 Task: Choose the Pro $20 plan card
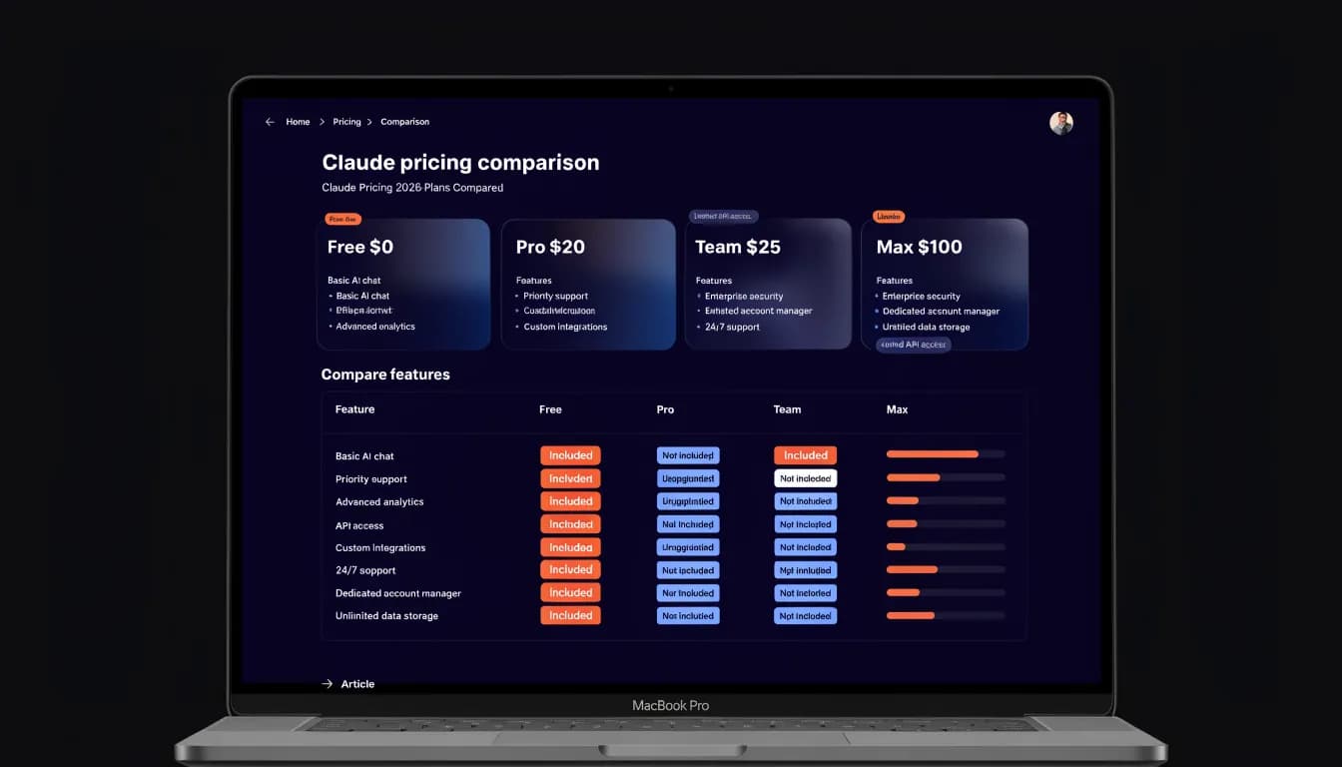point(588,285)
